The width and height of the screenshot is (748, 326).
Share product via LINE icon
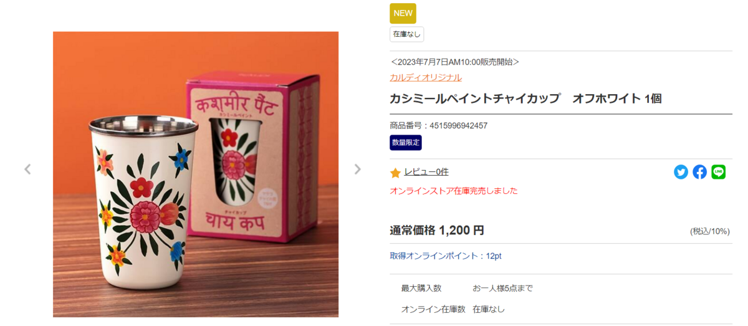tap(718, 172)
